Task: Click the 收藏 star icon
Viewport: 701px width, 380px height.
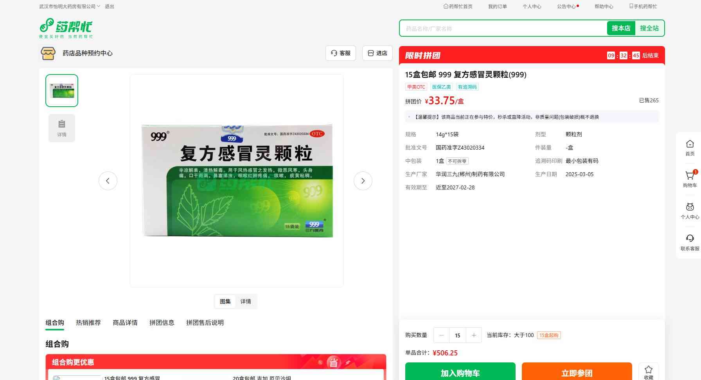Action: [648, 370]
